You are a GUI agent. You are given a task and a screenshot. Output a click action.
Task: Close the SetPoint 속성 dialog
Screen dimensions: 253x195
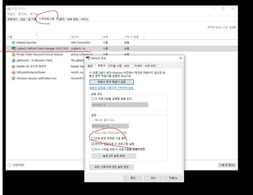pyautogui.click(x=181, y=58)
